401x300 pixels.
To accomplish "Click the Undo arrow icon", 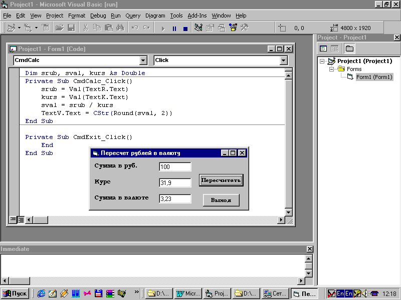I will pyautogui.click(x=135, y=27).
